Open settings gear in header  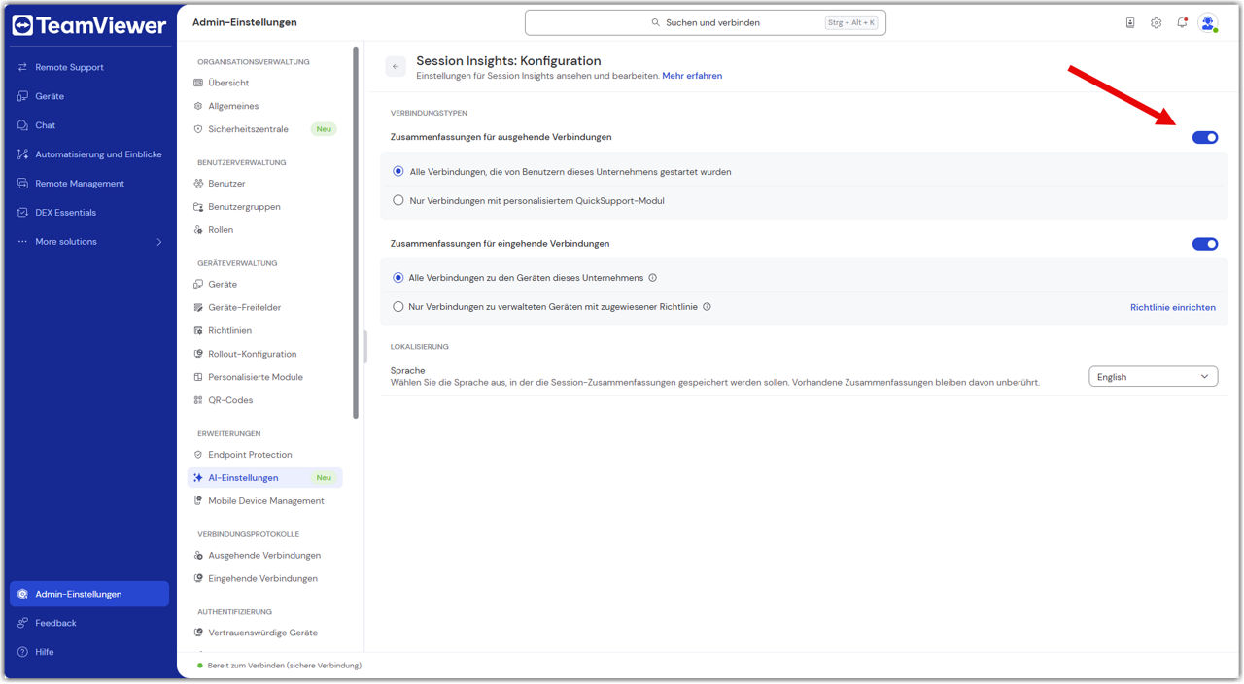[x=1156, y=22]
